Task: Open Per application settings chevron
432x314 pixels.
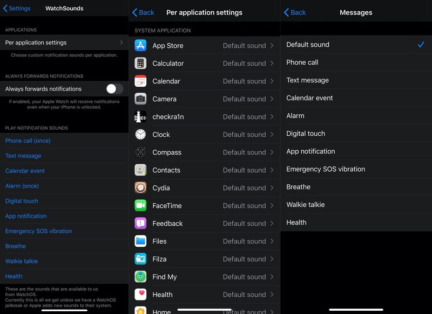Action: coord(121,43)
